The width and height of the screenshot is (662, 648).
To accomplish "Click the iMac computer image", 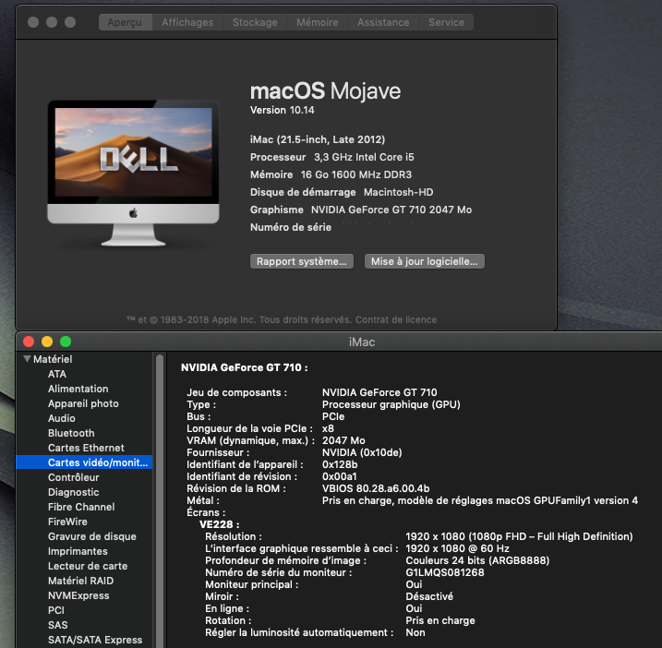I will click(x=133, y=174).
